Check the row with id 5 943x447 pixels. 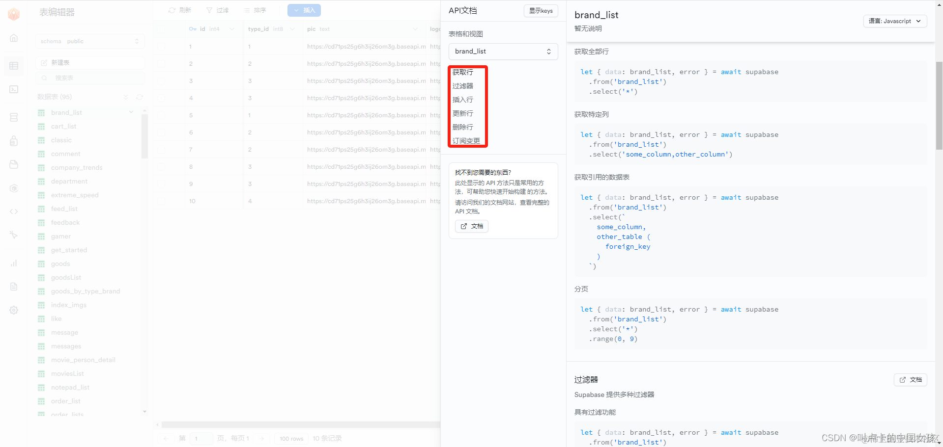pos(161,115)
